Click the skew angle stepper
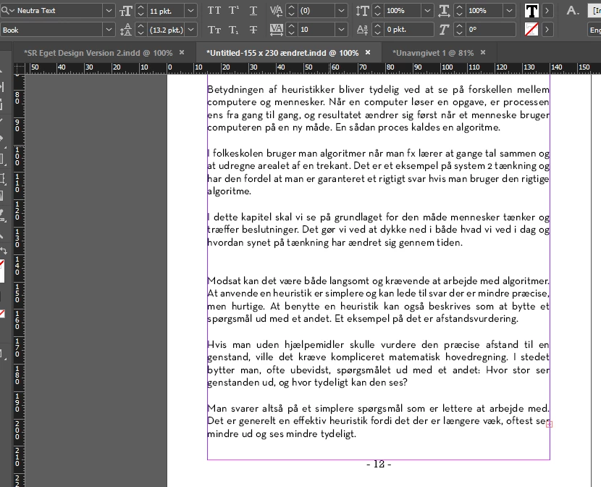The height and width of the screenshot is (487, 601). pyautogui.click(x=459, y=30)
